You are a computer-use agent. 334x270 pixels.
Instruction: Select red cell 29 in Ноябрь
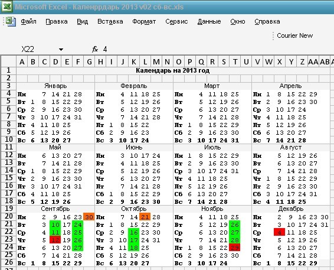[235, 248]
